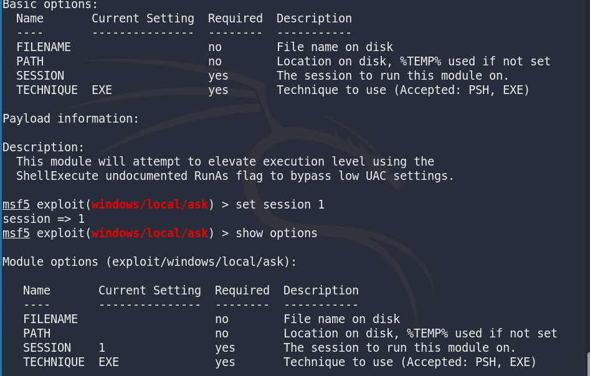The image size is (590, 376).
Task: Click the 'set session 1' command text
Action: coord(280,204)
